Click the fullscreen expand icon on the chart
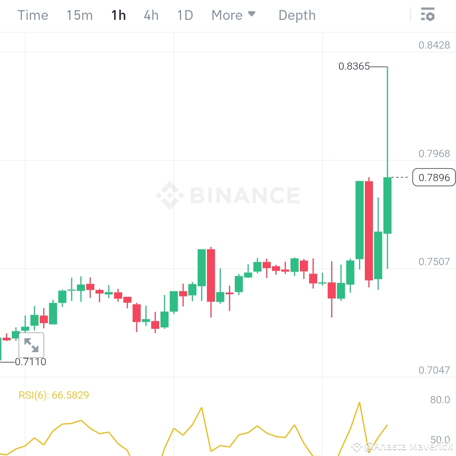 click(31, 345)
